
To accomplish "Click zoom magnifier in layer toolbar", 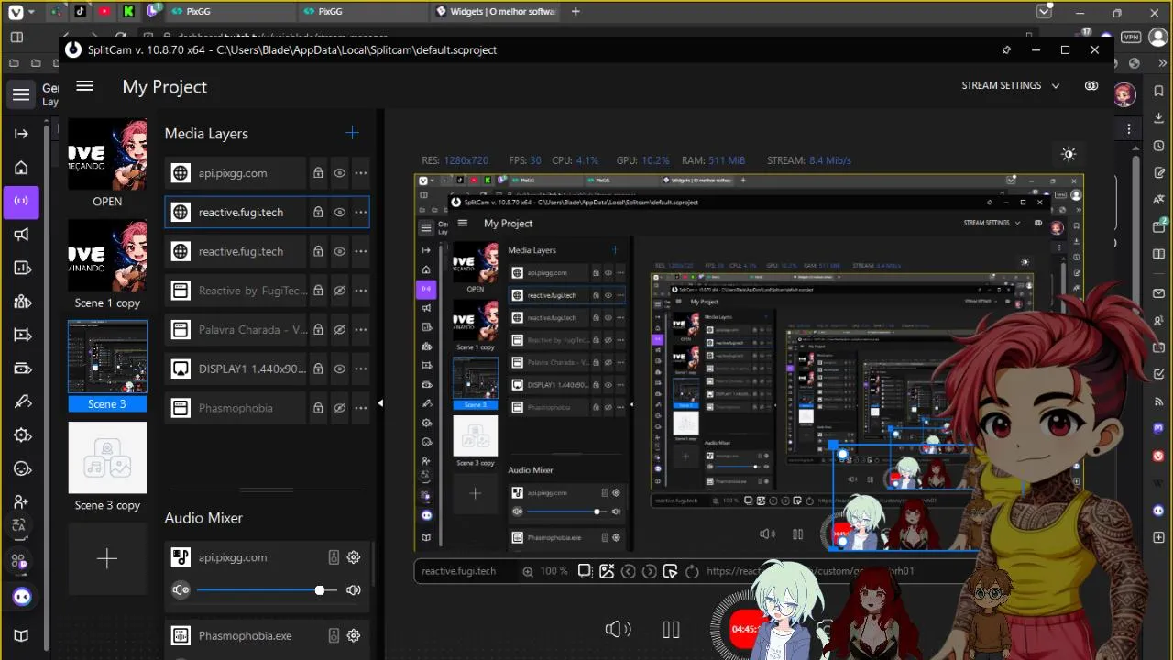I will tap(528, 571).
